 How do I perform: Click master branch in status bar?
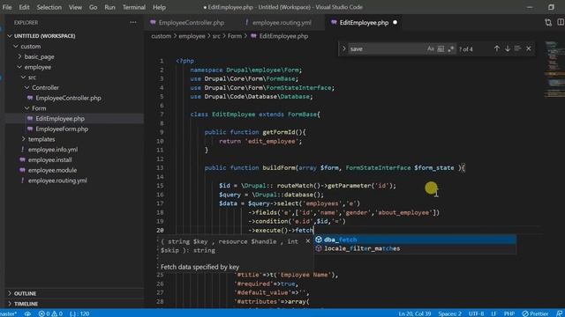pos(9,313)
